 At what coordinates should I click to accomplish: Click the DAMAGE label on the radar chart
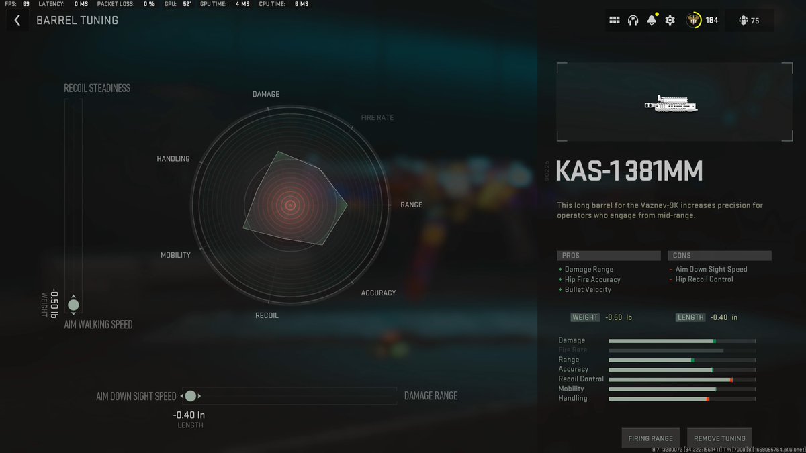pos(266,94)
